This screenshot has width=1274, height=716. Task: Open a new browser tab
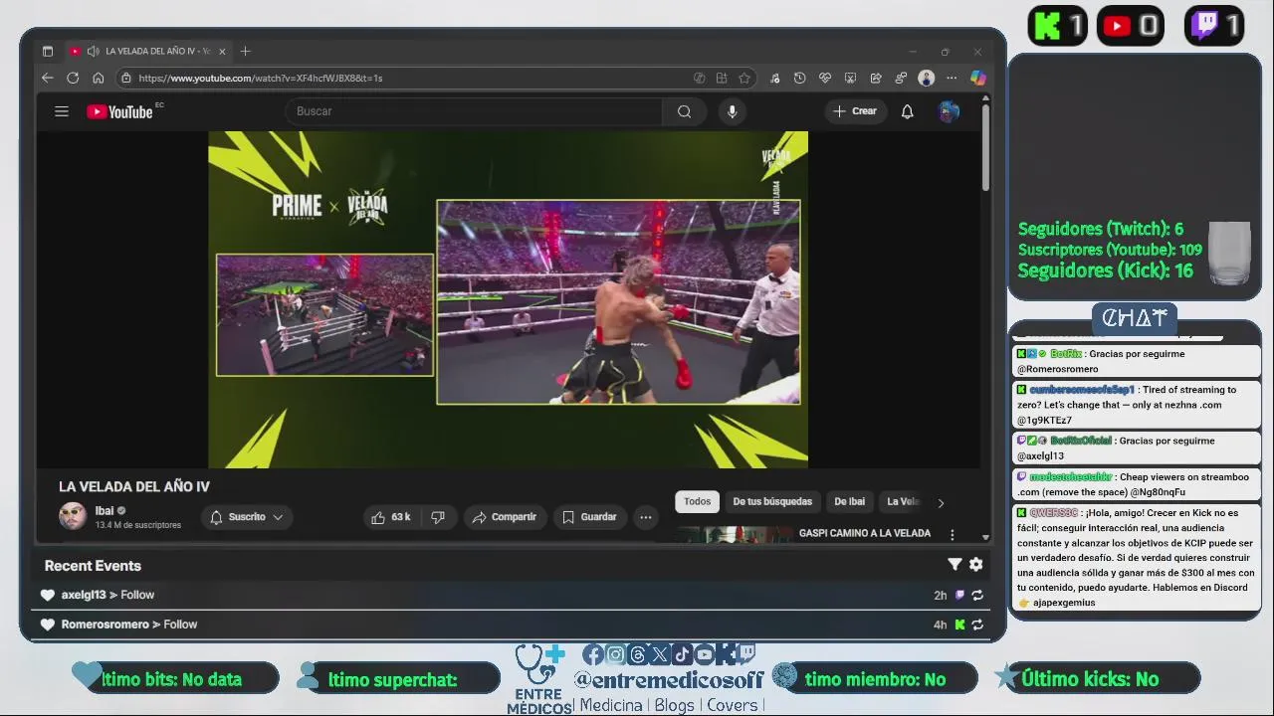click(x=246, y=51)
